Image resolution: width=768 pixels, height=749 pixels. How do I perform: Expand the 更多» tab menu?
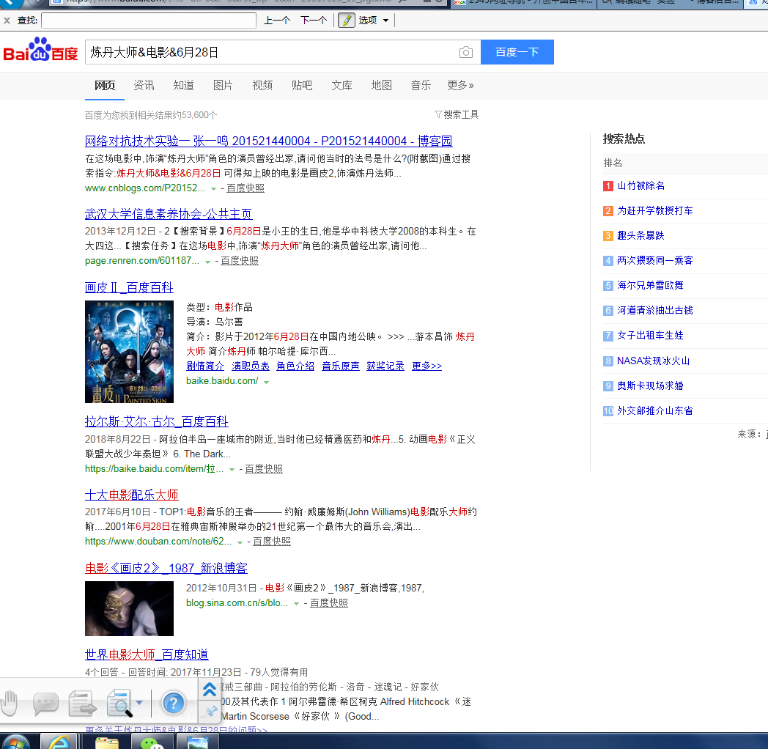pos(460,85)
